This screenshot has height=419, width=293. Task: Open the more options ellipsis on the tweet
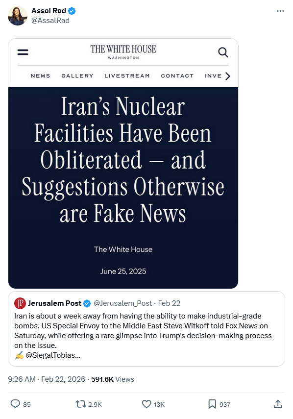click(280, 11)
